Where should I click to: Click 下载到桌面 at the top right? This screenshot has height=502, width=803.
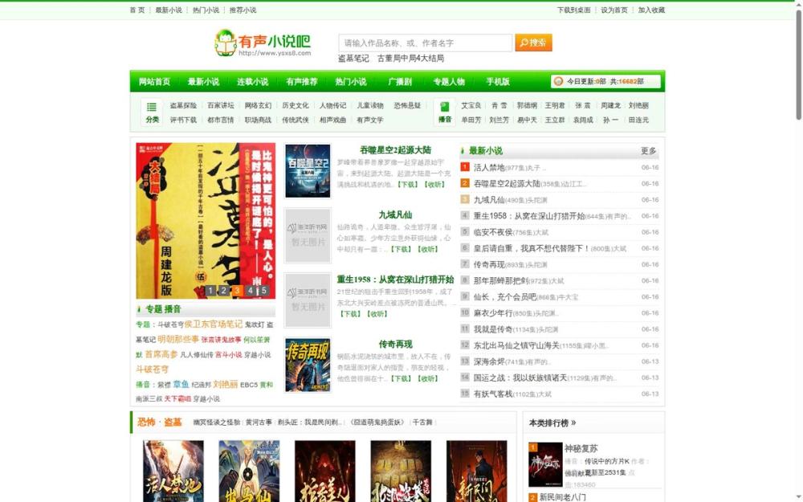click(x=573, y=10)
